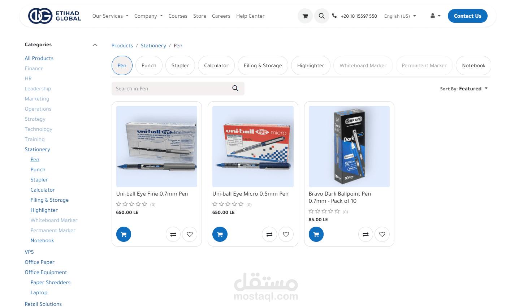Open Help Center in top navigation
The image size is (532, 308).
250,16
